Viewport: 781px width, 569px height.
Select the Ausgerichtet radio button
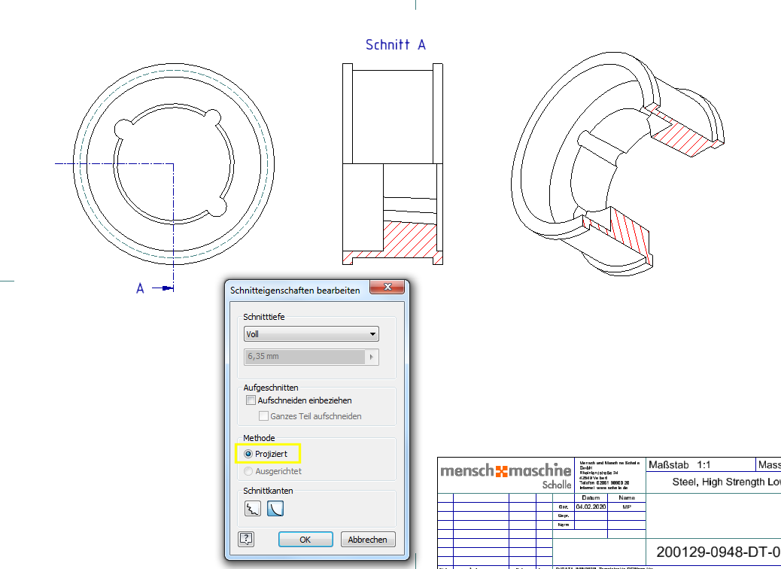pos(248,470)
